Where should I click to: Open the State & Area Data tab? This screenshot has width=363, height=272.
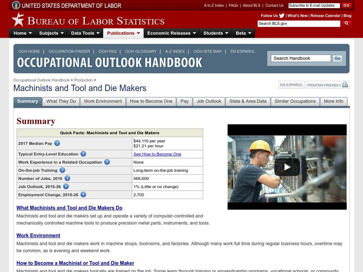point(248,101)
